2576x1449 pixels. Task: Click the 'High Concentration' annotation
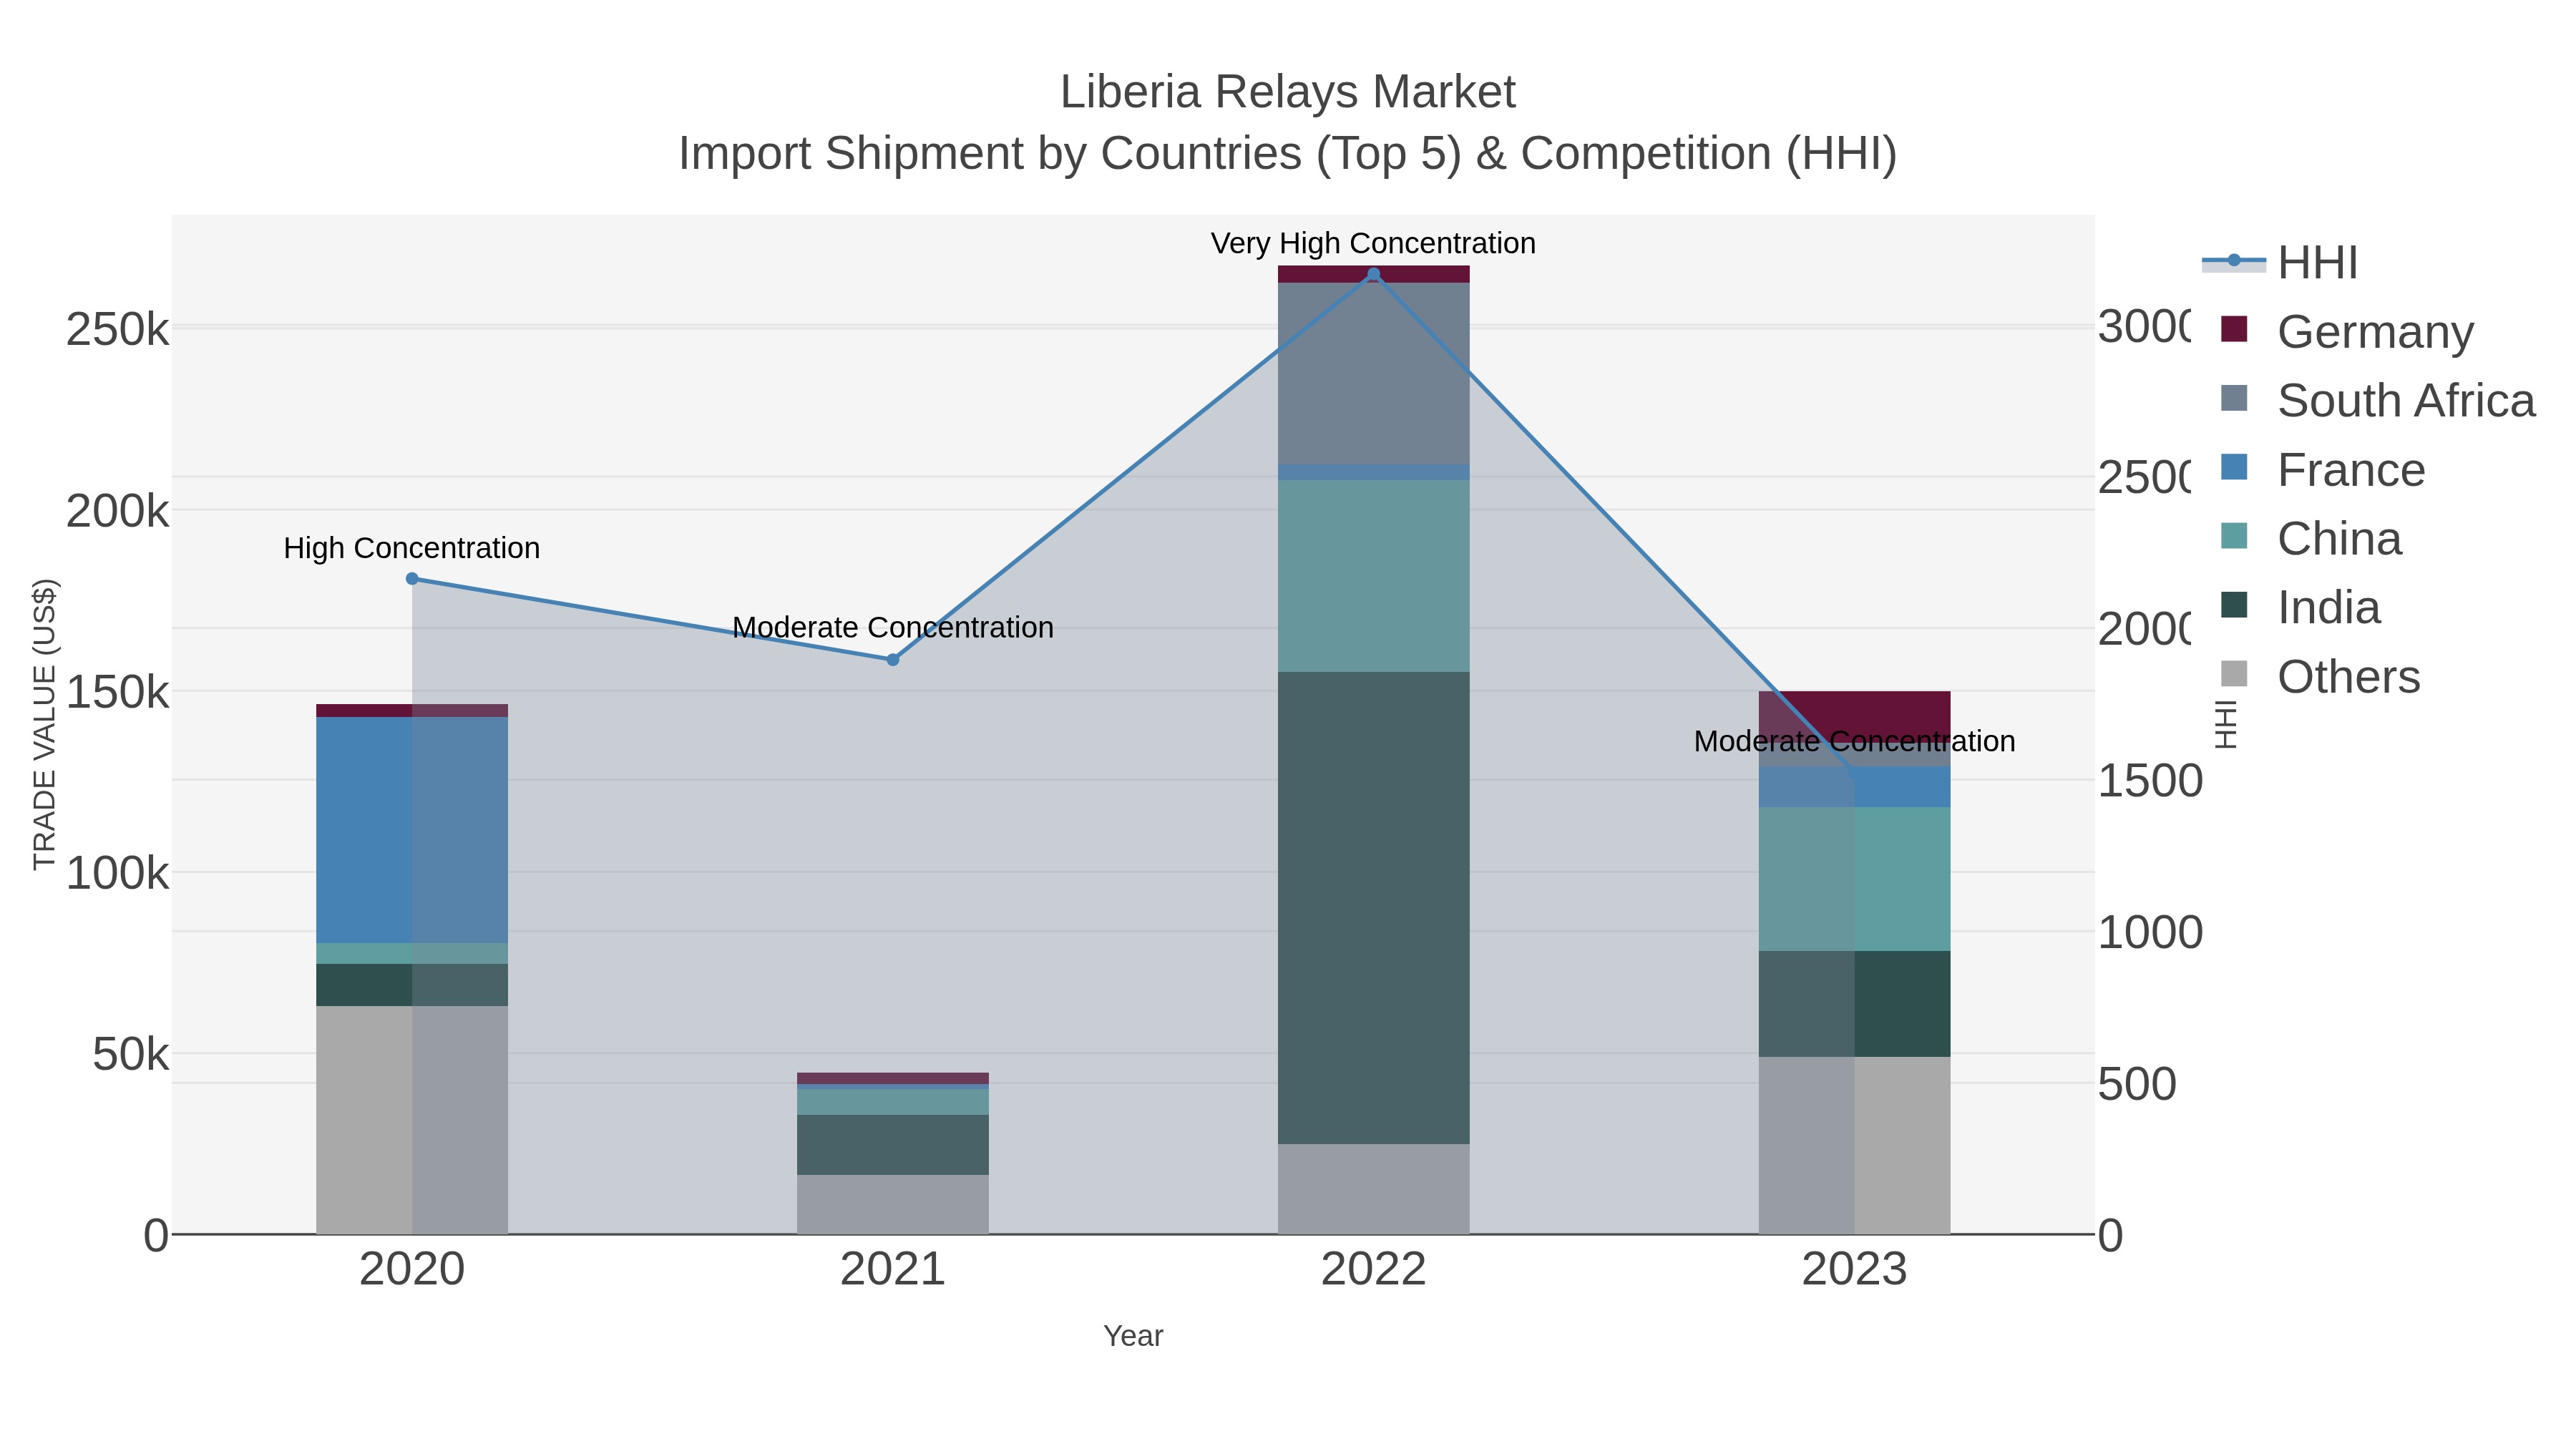click(x=412, y=548)
